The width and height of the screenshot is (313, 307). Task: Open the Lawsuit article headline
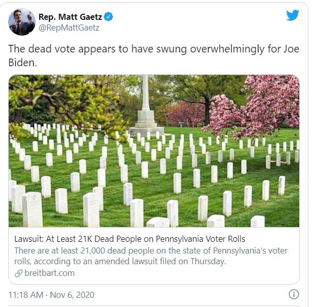pyautogui.click(x=130, y=239)
